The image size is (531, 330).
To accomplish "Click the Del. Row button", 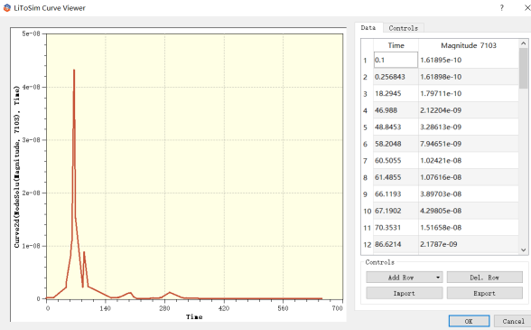I will point(484,278).
